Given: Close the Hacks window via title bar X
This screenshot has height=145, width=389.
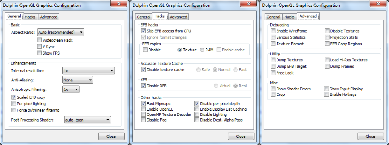Looking at the screenshot, I should point(248,3).
